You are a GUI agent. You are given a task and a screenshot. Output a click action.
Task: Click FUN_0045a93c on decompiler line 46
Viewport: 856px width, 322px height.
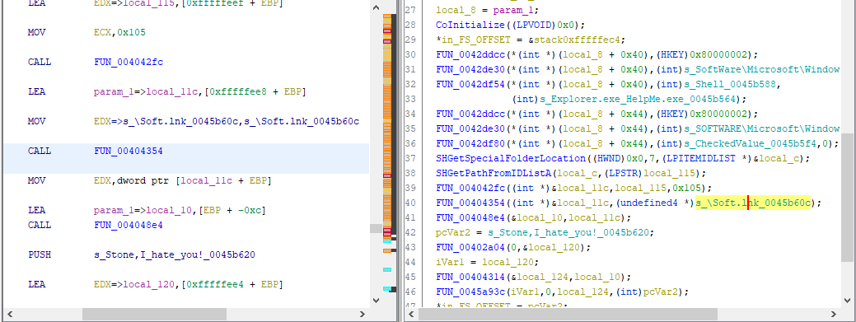(470, 292)
